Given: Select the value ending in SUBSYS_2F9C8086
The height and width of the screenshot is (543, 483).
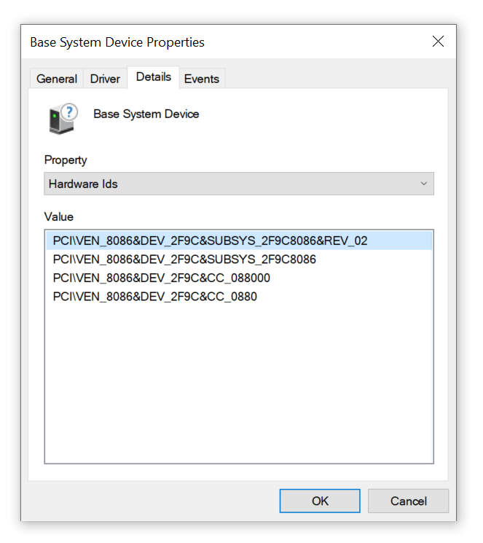Looking at the screenshot, I should (184, 259).
